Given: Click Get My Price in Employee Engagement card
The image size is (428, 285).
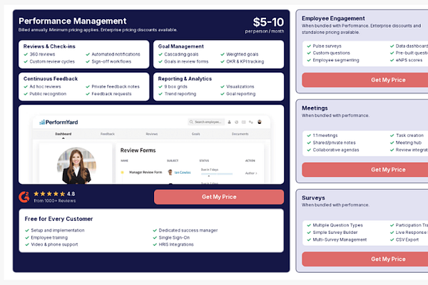Looking at the screenshot, I should pyautogui.click(x=388, y=80).
